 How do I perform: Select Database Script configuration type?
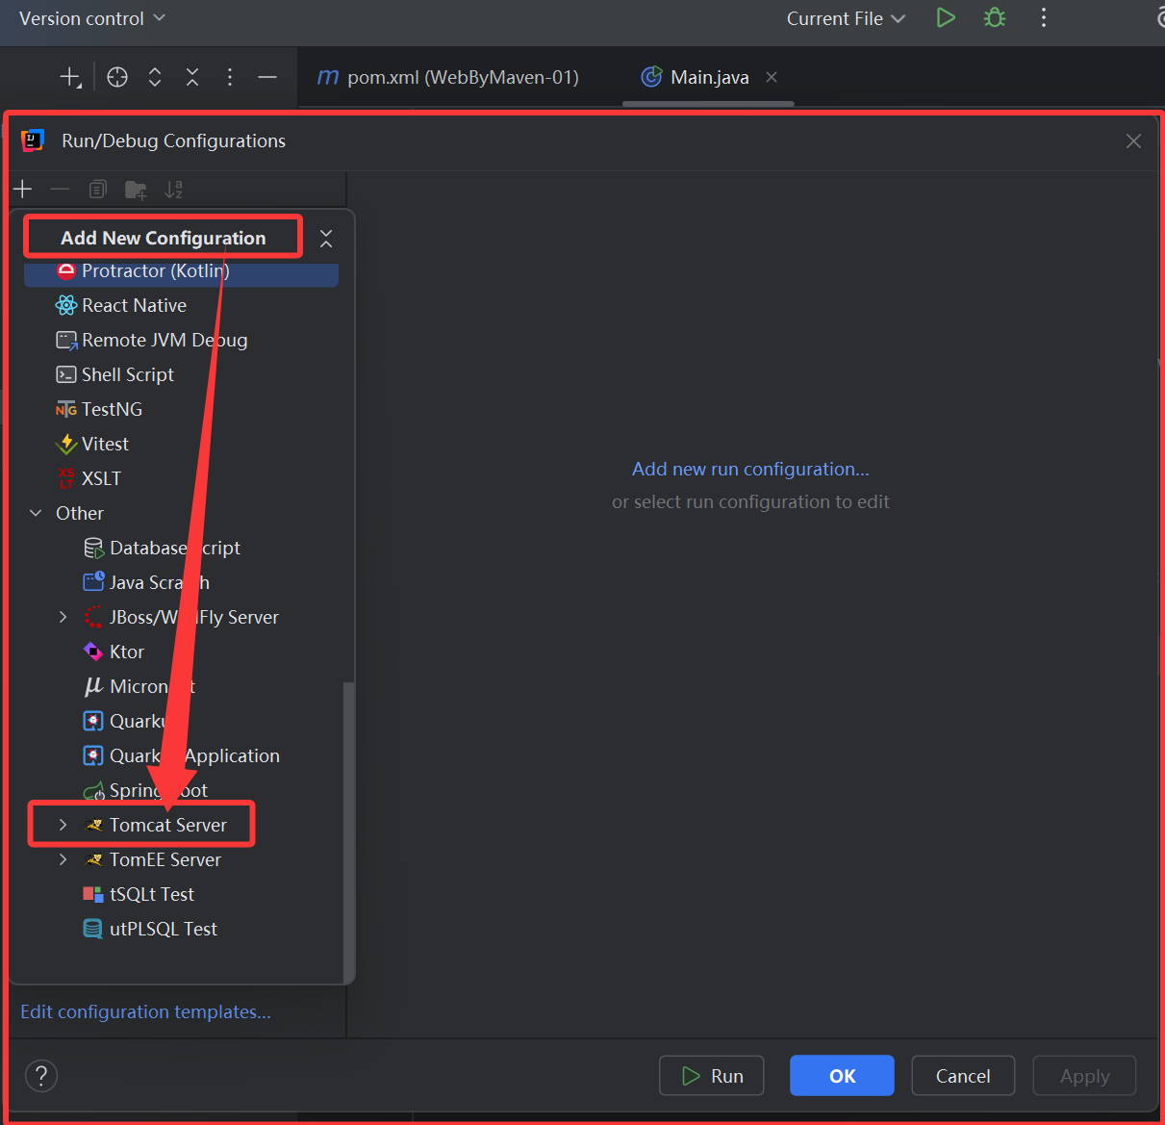[181, 548]
